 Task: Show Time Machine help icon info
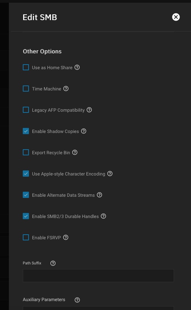[x=66, y=89]
